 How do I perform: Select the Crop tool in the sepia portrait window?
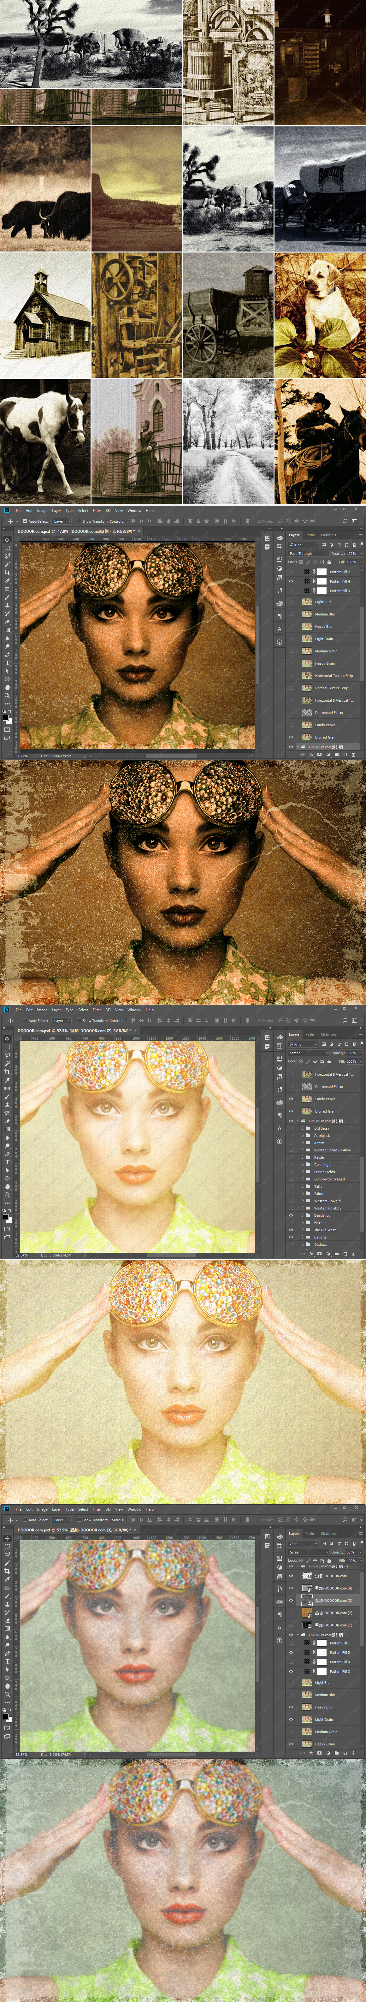point(7,573)
